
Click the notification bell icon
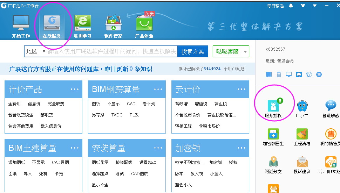click(x=291, y=6)
